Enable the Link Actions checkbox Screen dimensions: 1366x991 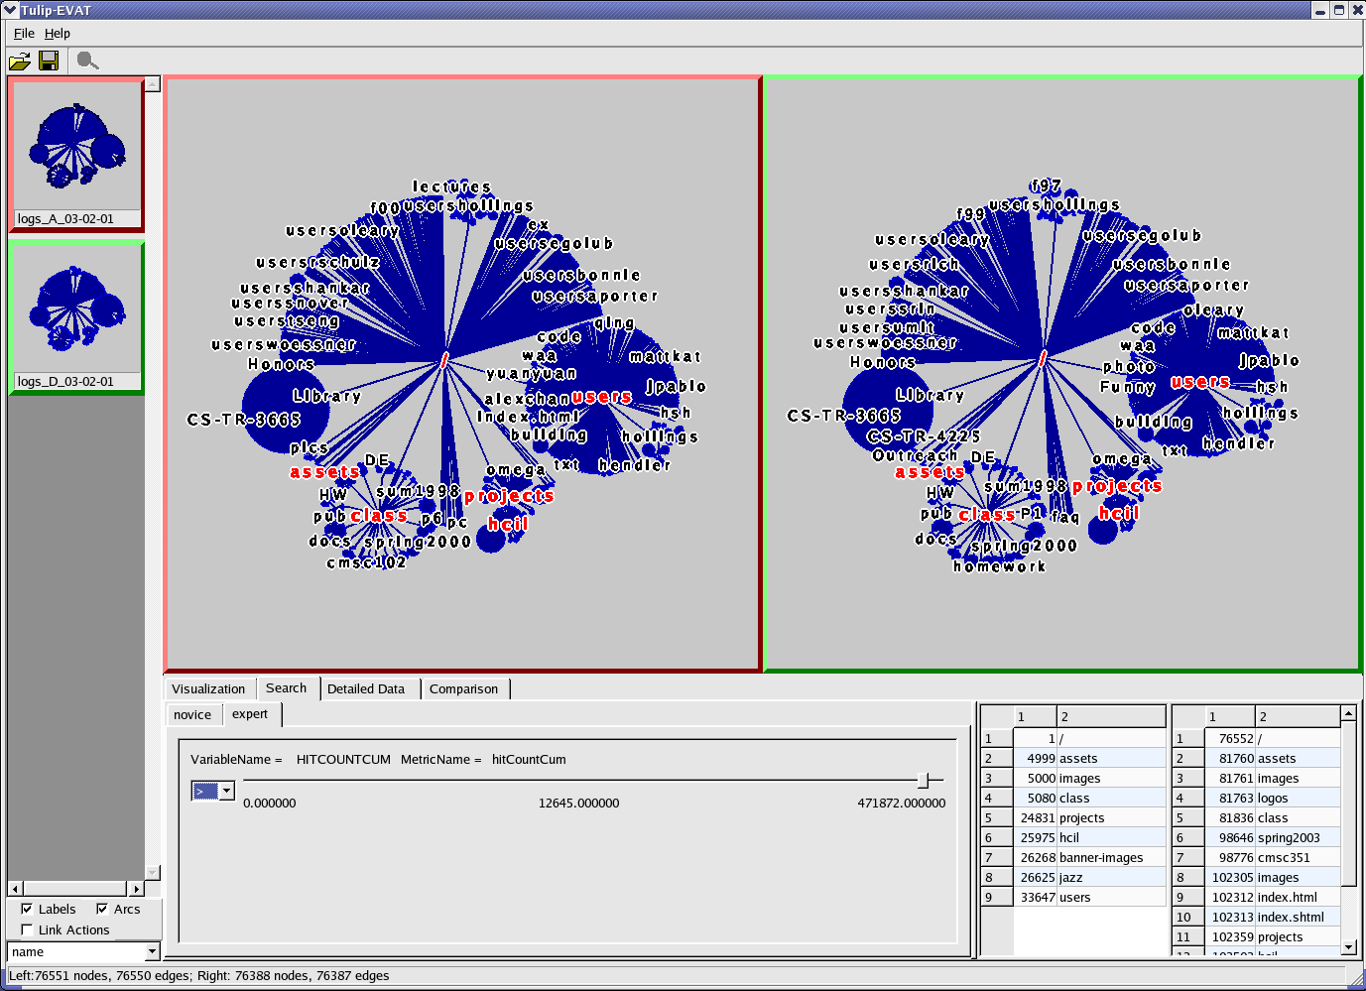click(x=27, y=929)
